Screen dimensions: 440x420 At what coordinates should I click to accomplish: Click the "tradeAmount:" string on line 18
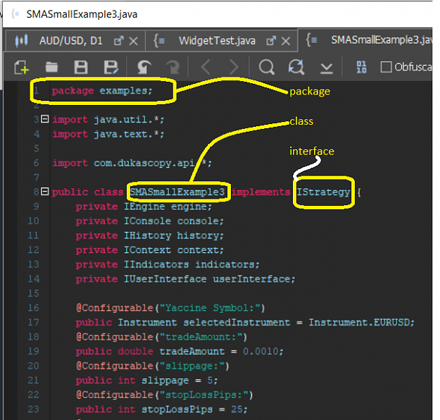coord(201,337)
